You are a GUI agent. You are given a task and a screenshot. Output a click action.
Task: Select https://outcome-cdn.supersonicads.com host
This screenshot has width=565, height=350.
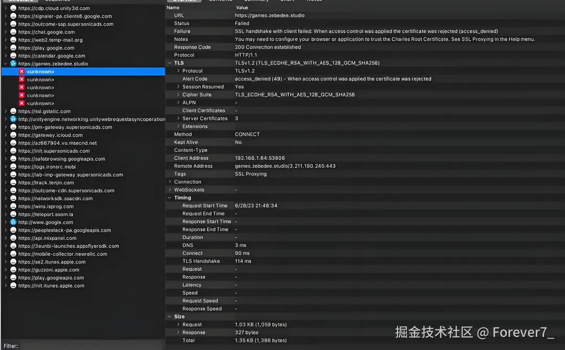(66, 191)
